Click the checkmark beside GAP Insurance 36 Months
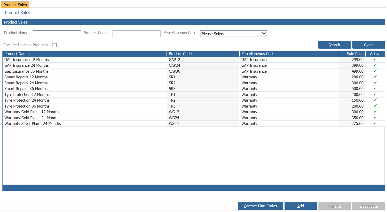This screenshot has height=212, width=387. 375,71
